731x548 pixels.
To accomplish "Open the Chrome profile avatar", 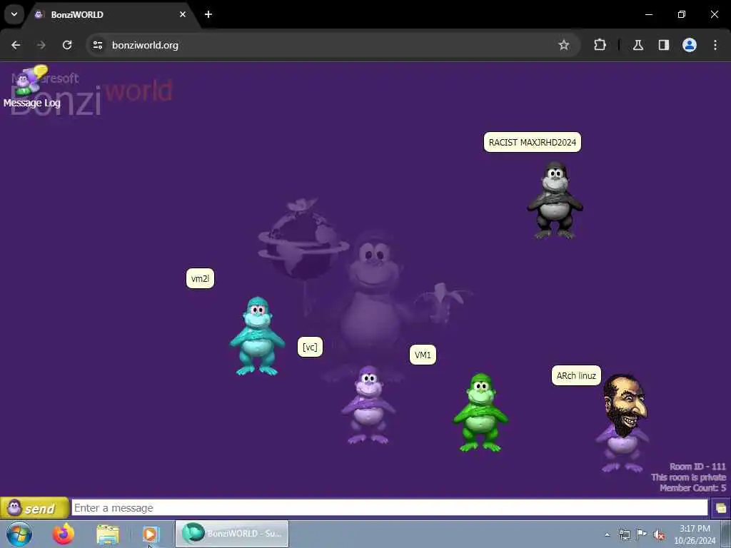I will point(690,45).
